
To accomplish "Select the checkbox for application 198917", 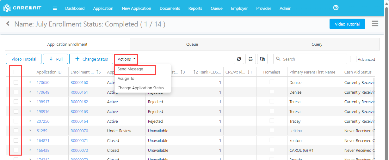I will (16, 102).
